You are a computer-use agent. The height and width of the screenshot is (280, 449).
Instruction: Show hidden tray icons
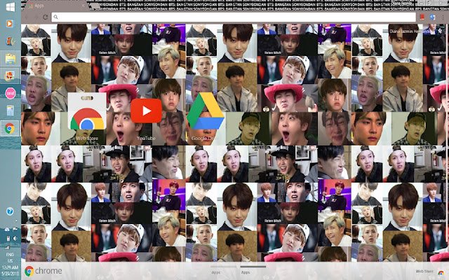[x=16, y=221]
